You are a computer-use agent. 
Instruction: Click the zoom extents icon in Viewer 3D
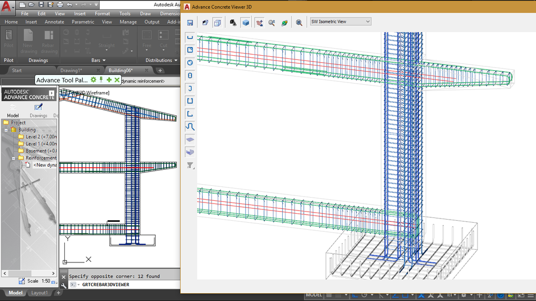[x=299, y=23]
